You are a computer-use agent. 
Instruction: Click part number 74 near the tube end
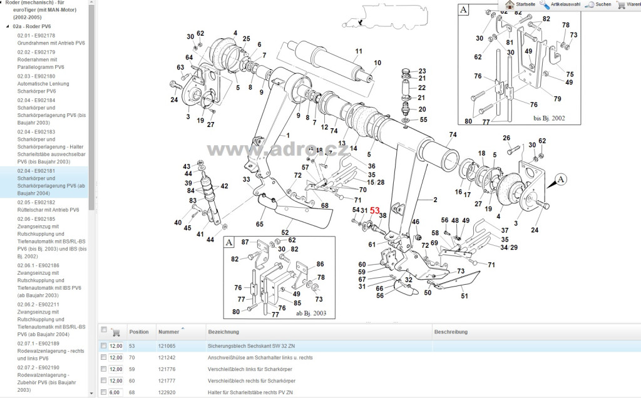tap(453, 135)
